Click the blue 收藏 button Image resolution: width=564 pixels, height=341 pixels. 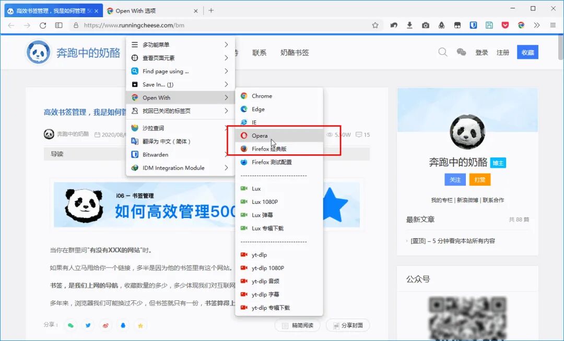click(527, 53)
